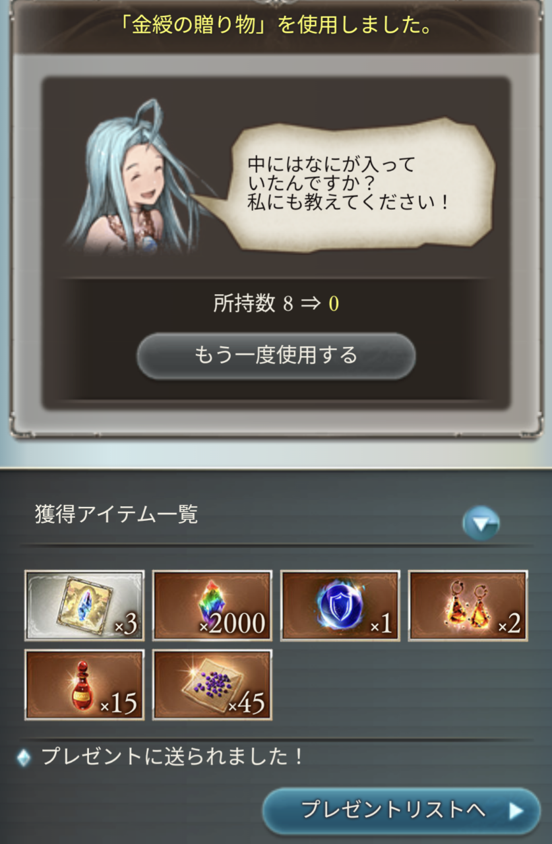Click the ×45 quantity label
552x844 pixels.
(x=247, y=705)
